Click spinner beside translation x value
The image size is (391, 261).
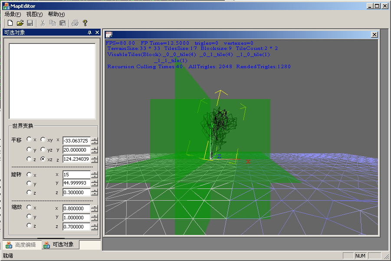coord(95,140)
